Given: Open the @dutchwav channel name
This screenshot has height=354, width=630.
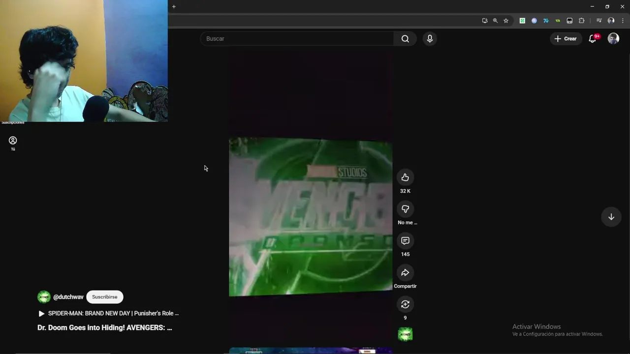Looking at the screenshot, I should click(68, 297).
